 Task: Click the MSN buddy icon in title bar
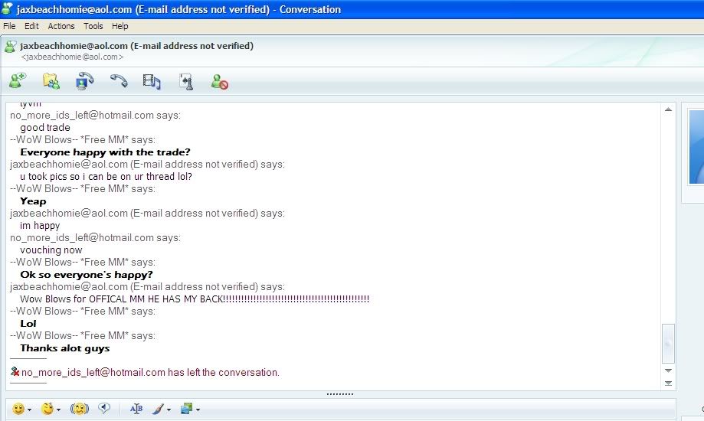(x=7, y=8)
